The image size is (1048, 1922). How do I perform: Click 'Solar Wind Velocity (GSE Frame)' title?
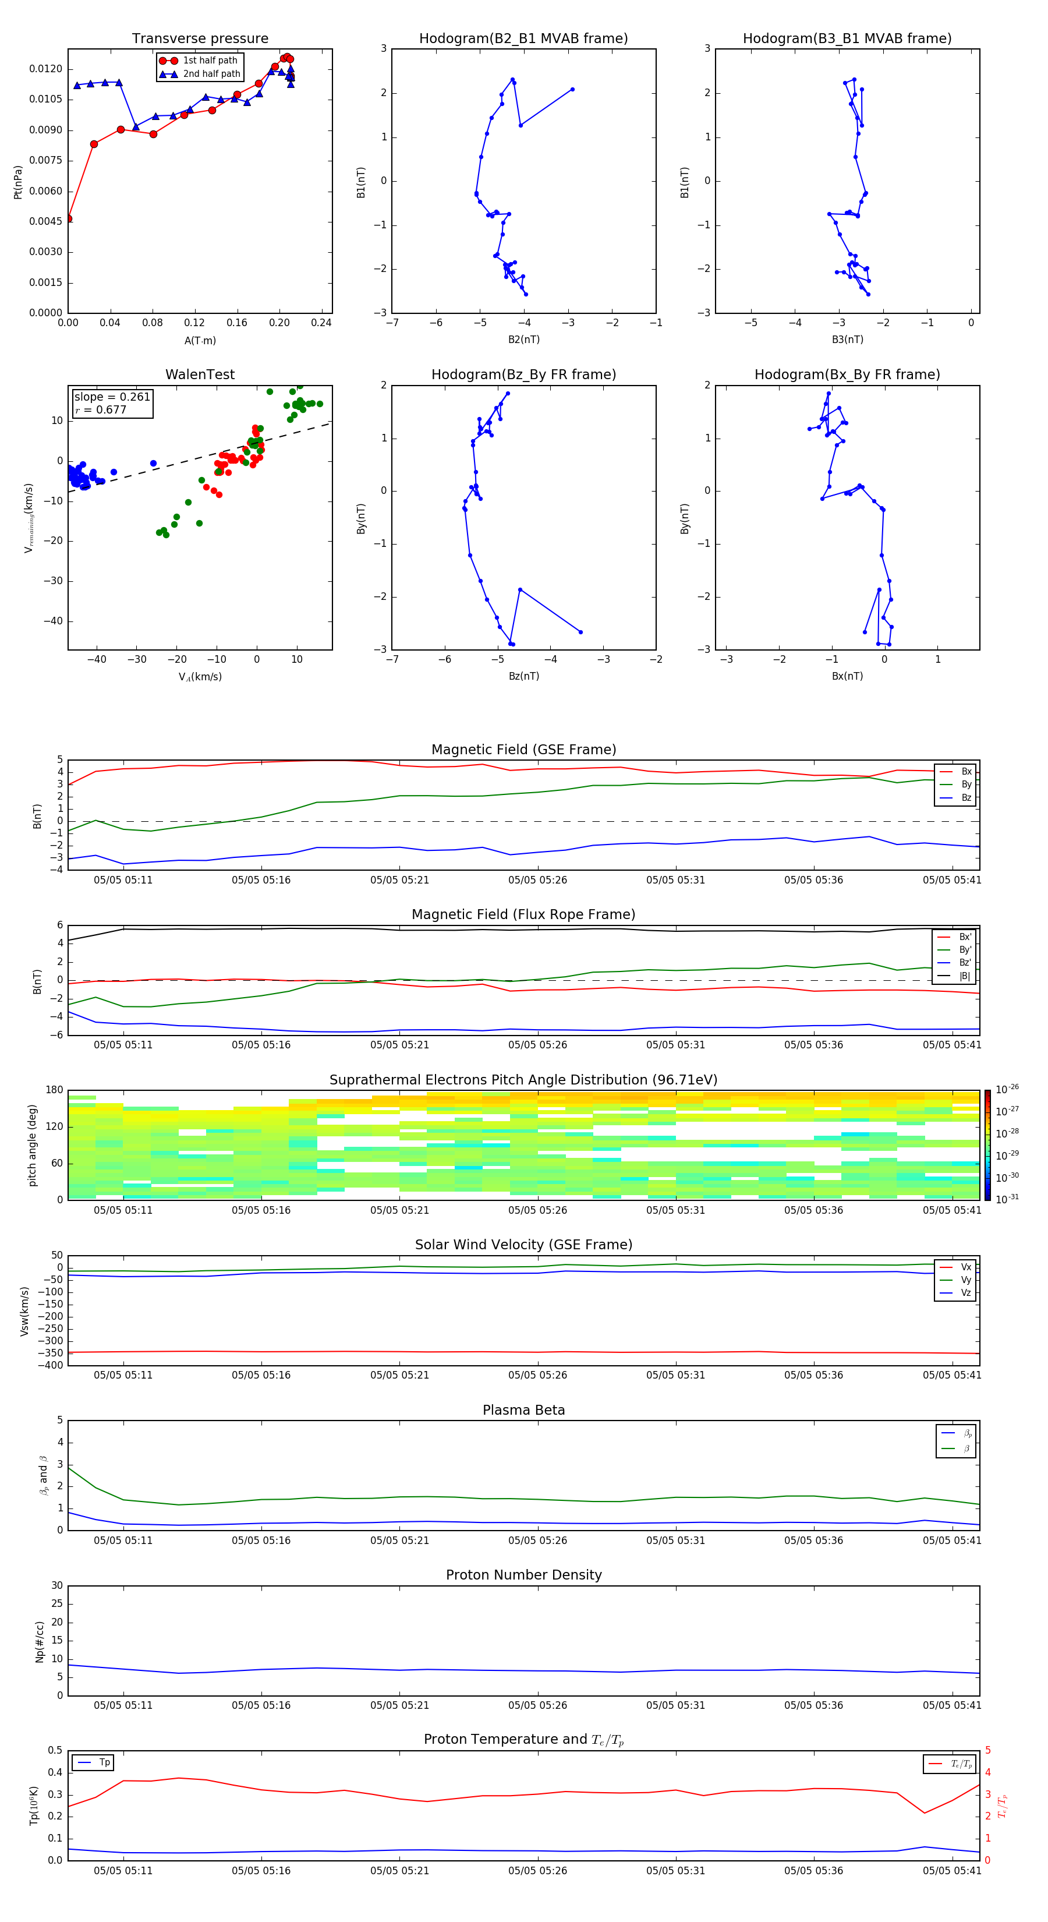[523, 1245]
